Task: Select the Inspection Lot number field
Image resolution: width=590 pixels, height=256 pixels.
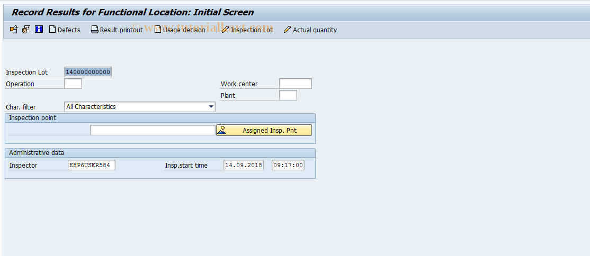Action: [x=88, y=72]
